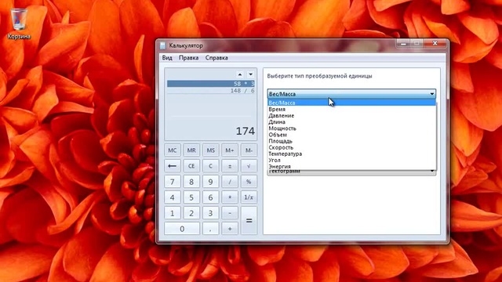Click the plus button
This screenshot has height=282, width=502.
[x=230, y=229]
